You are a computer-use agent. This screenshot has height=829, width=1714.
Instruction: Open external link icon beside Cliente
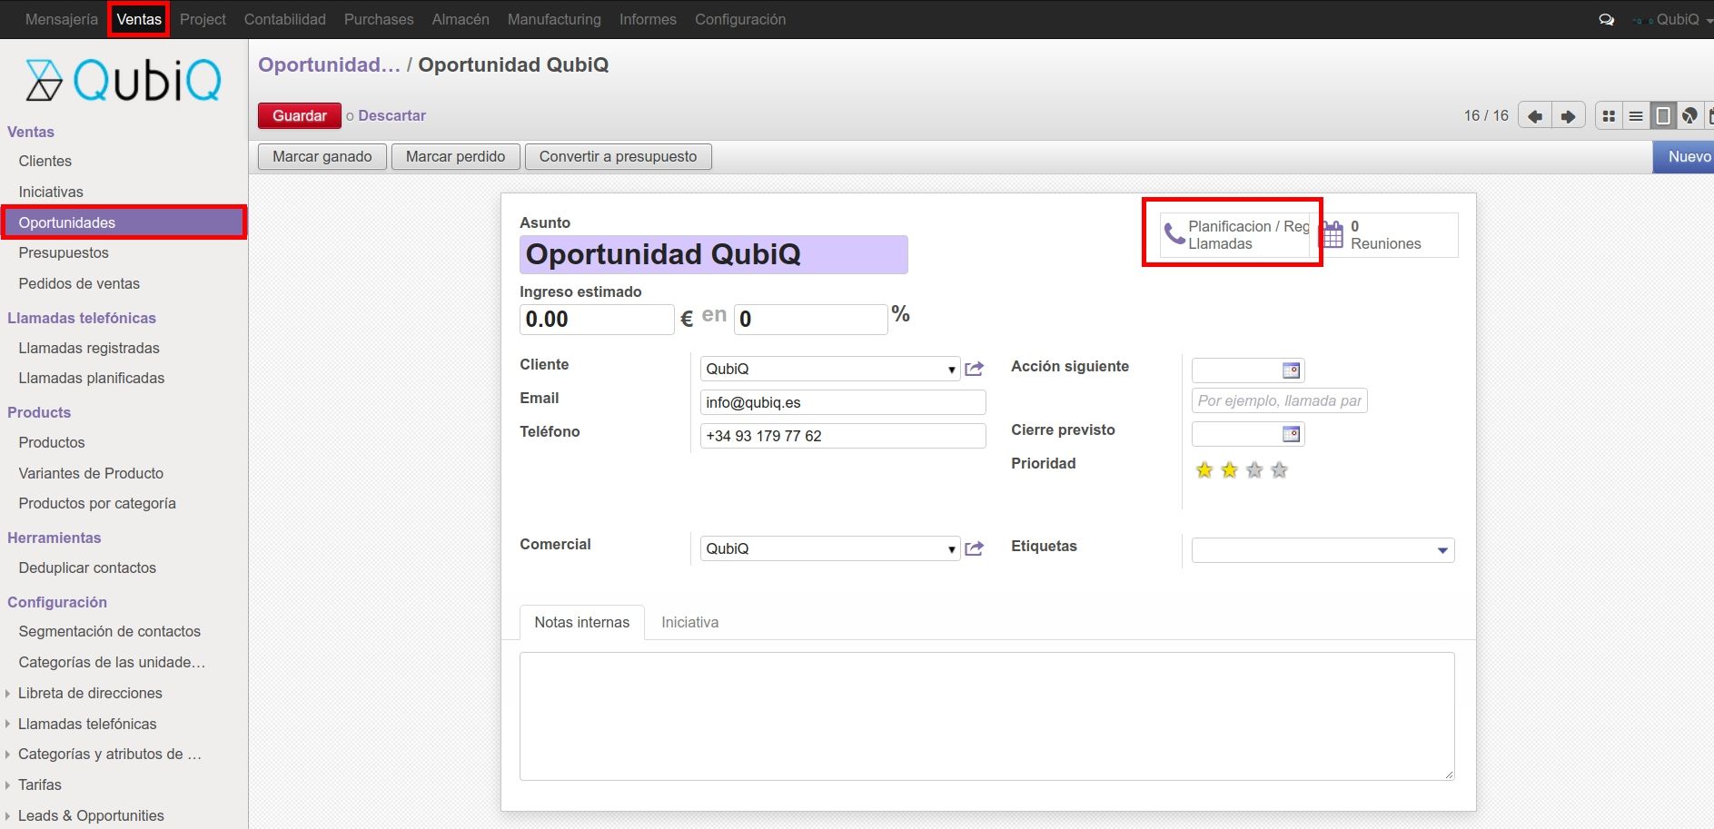[975, 369]
